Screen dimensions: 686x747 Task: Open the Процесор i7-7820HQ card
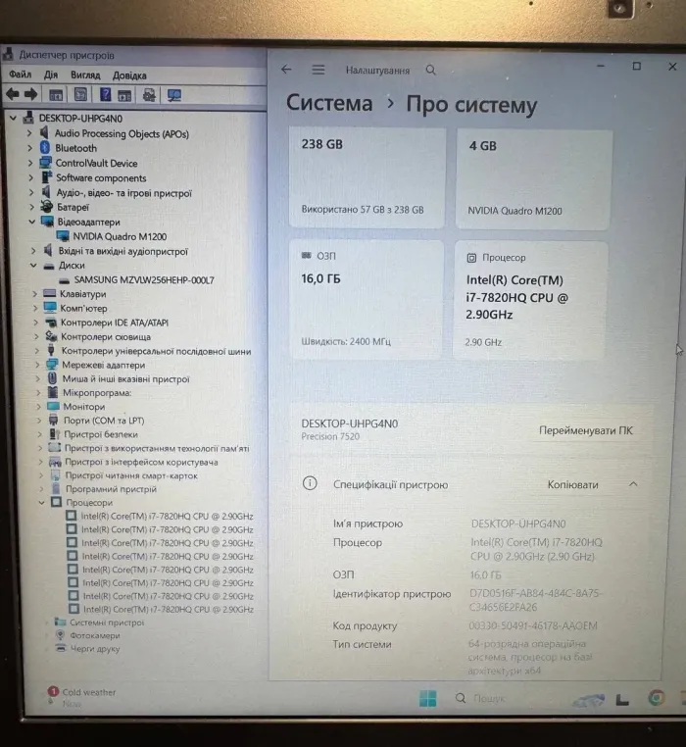click(531, 301)
